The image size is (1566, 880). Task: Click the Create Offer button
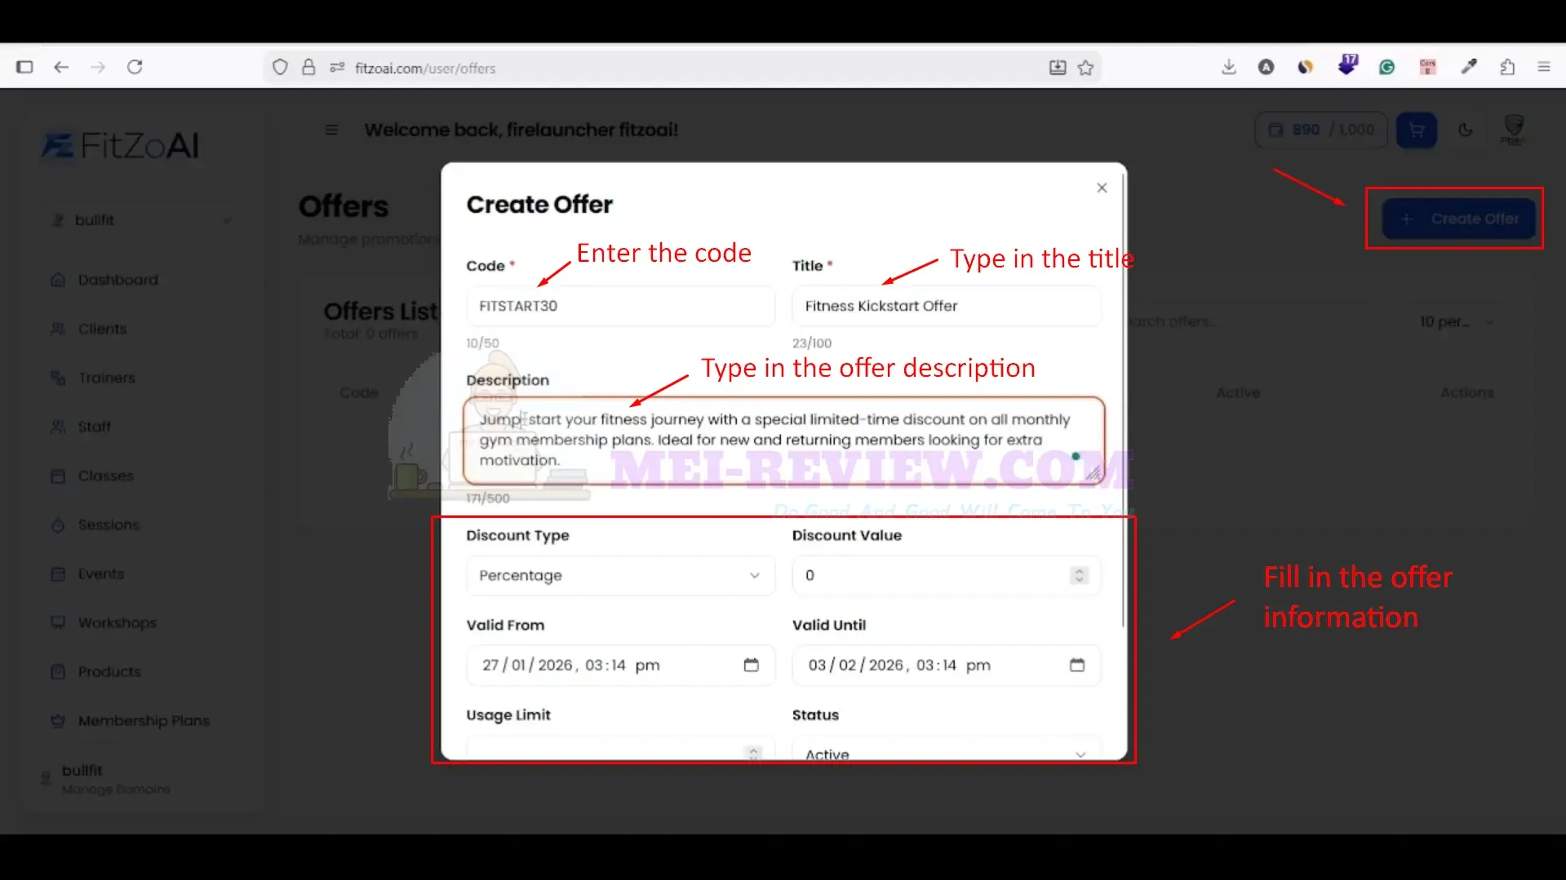(x=1458, y=219)
